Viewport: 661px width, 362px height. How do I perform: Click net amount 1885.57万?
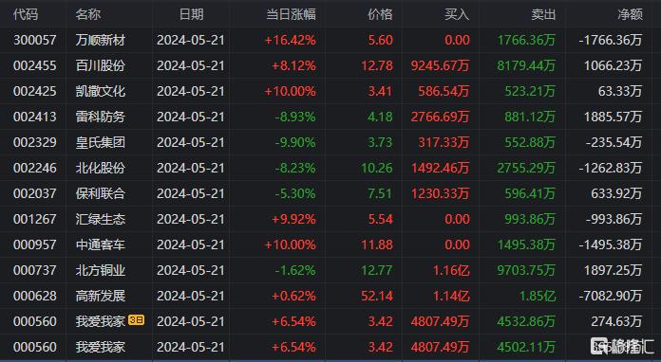[613, 117]
